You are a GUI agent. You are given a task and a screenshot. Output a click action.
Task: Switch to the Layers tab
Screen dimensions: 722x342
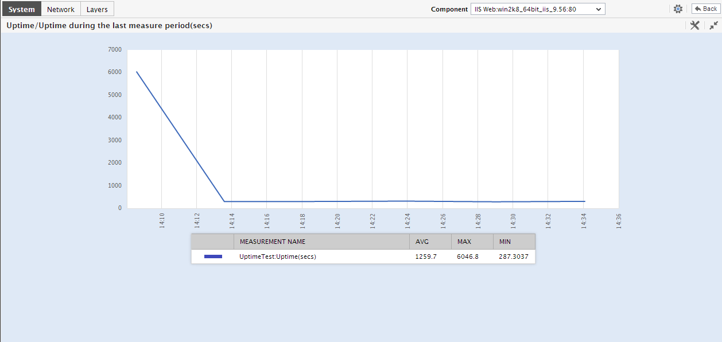pyautogui.click(x=97, y=9)
